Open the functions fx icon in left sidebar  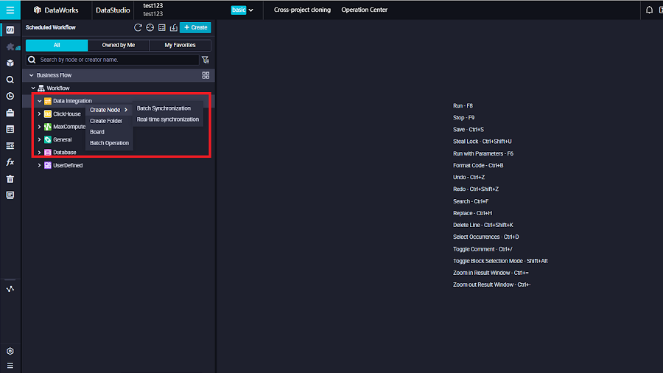click(10, 162)
